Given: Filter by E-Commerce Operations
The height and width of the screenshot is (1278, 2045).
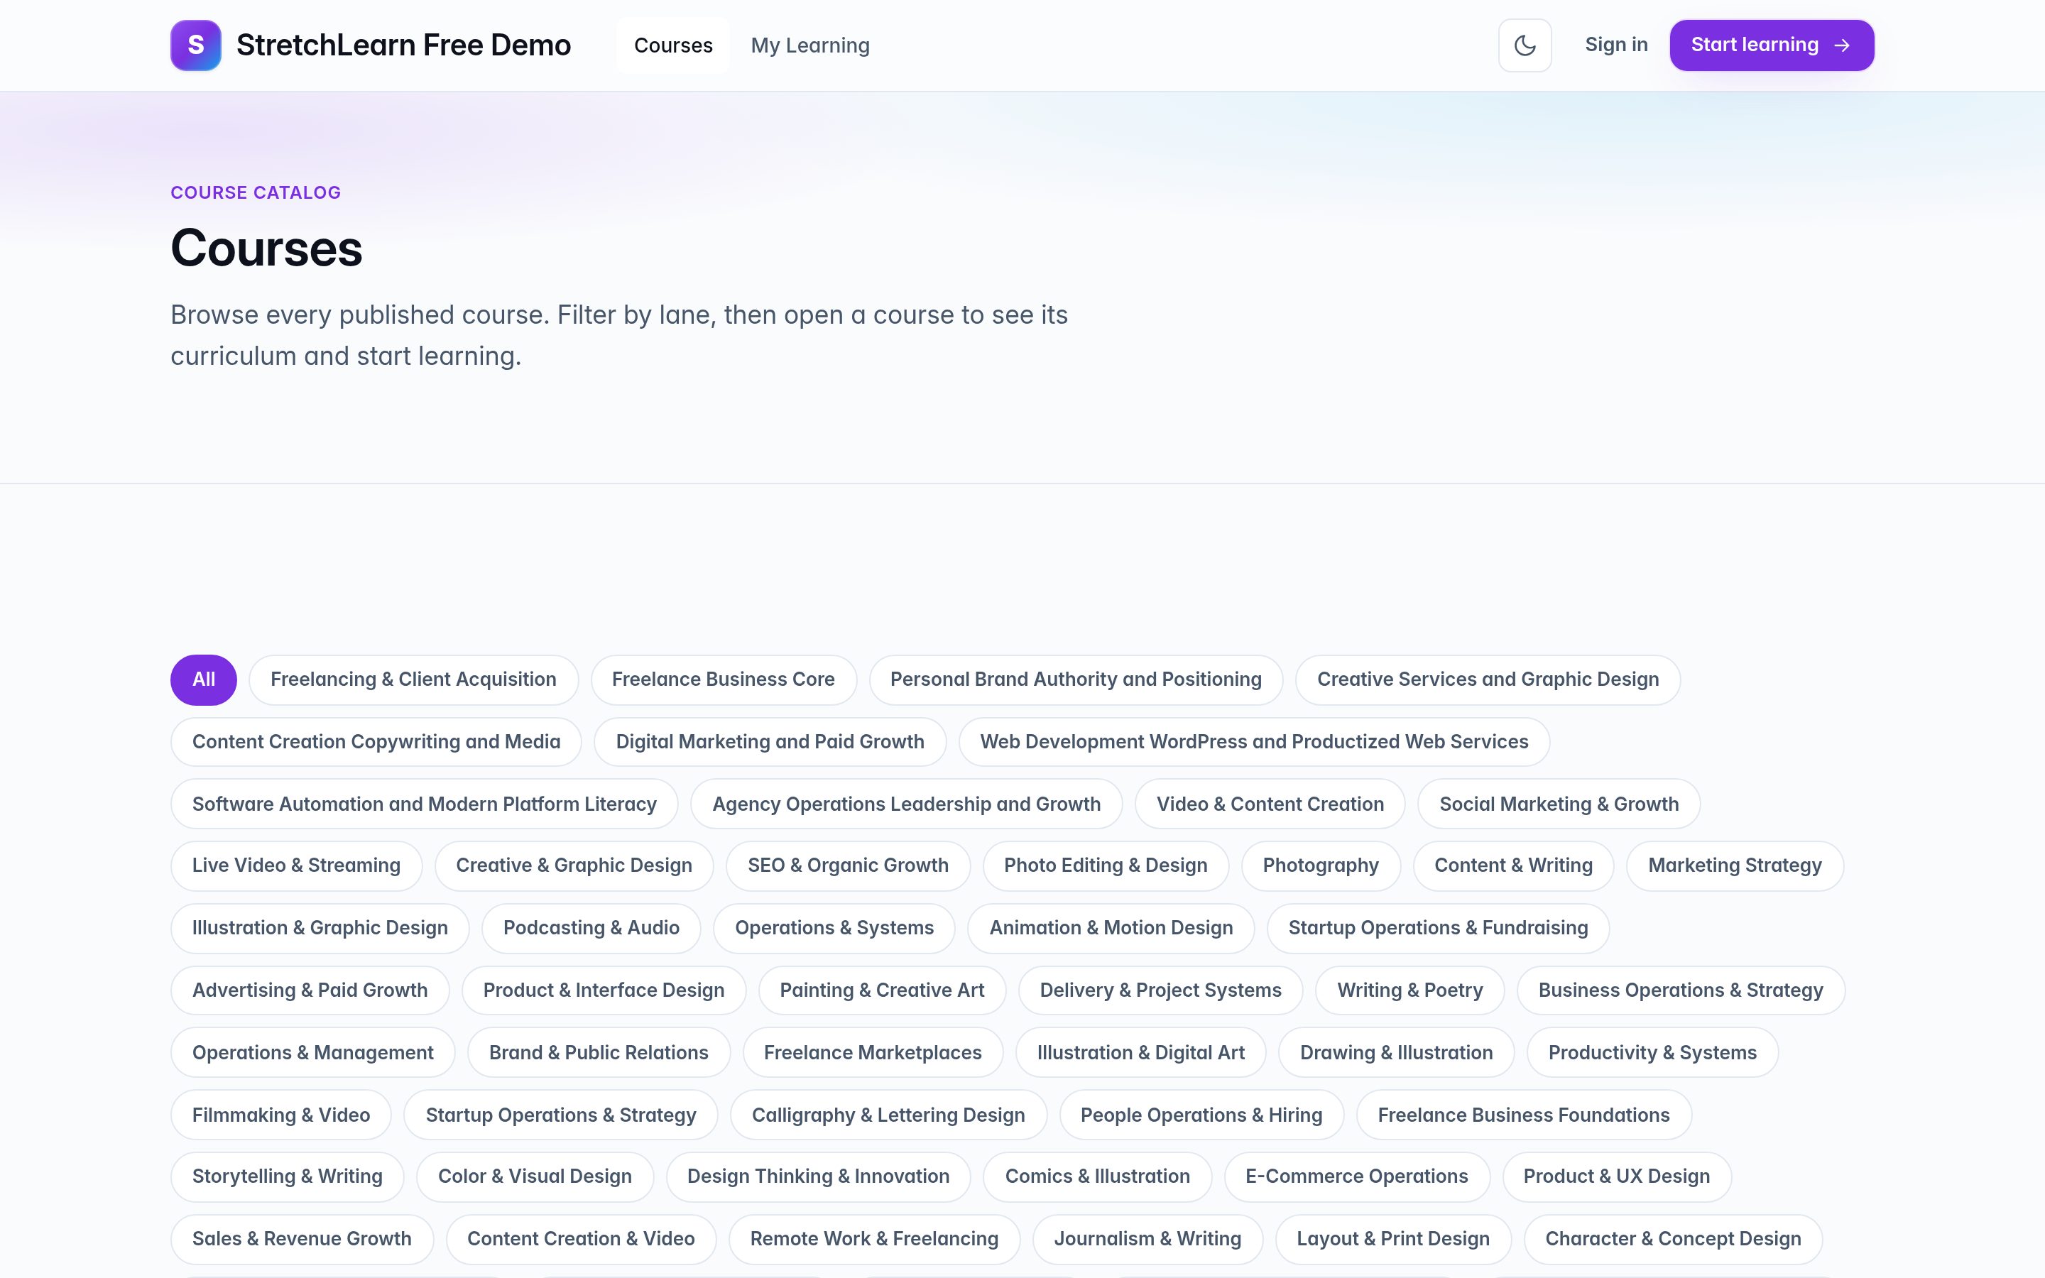Looking at the screenshot, I should point(1356,1176).
